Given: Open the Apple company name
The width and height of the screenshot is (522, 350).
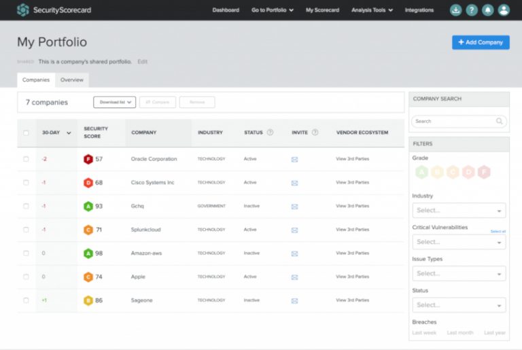Looking at the screenshot, I should pos(138,277).
